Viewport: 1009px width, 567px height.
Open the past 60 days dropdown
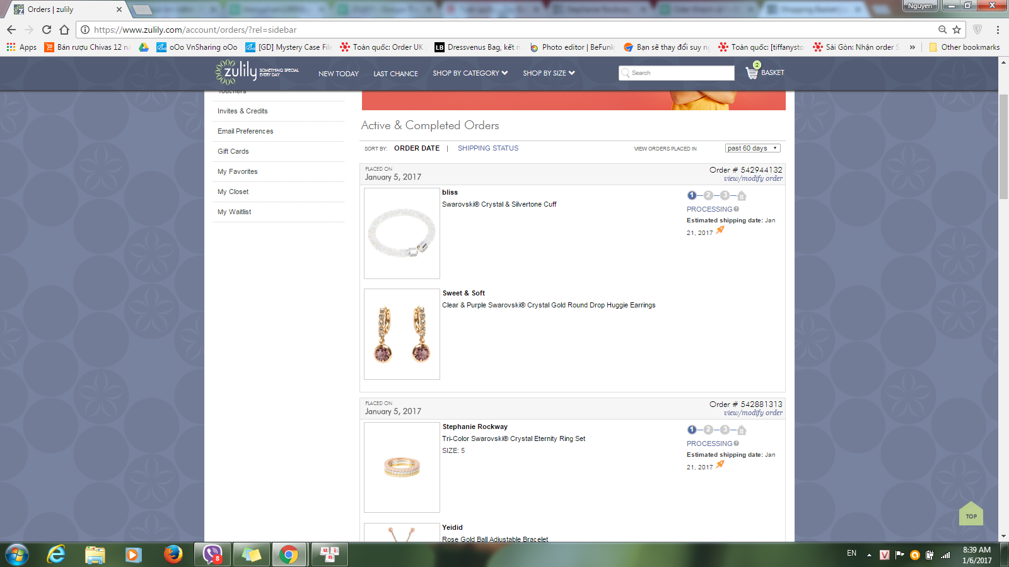[x=752, y=148]
